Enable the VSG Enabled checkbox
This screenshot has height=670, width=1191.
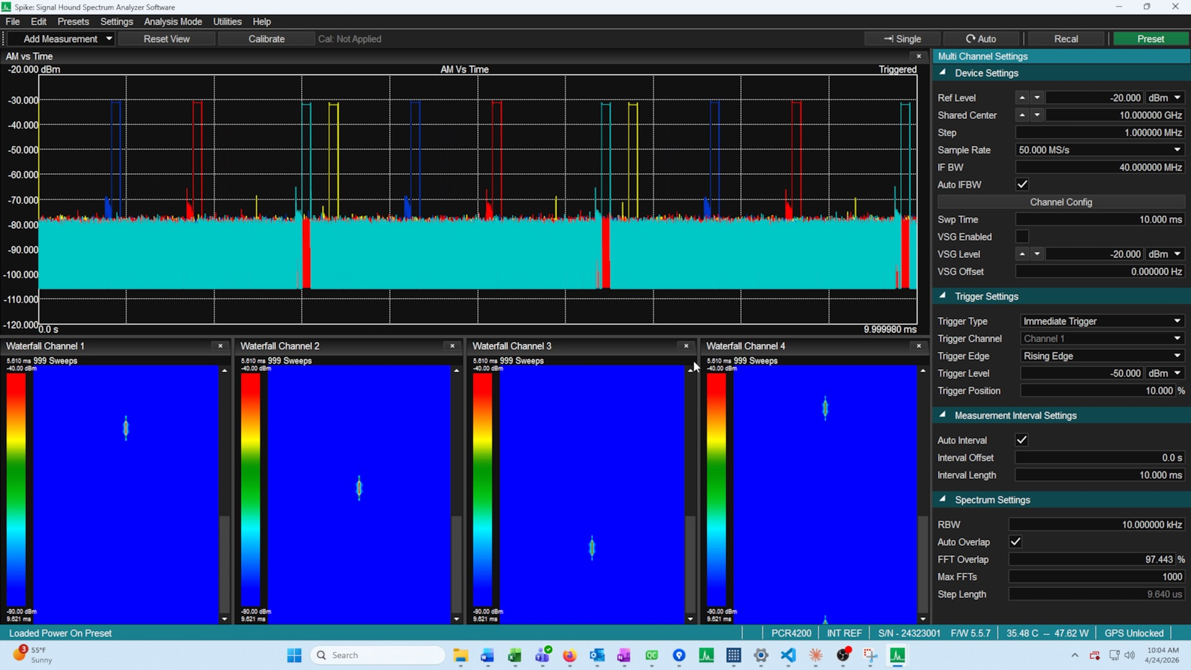click(1022, 237)
